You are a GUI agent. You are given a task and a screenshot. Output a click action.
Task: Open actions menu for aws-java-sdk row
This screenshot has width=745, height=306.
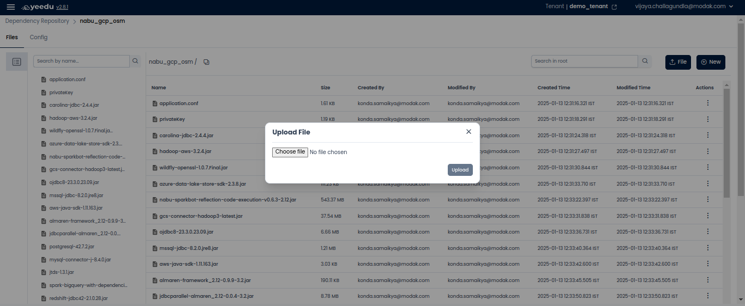(708, 264)
